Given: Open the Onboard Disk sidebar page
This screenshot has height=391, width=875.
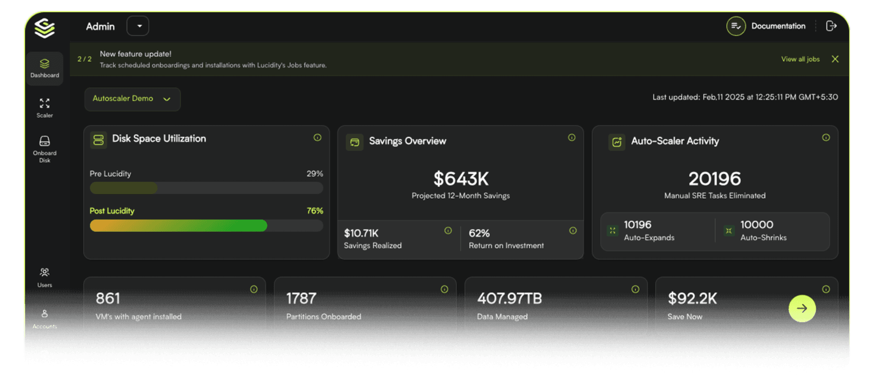Looking at the screenshot, I should (x=44, y=149).
